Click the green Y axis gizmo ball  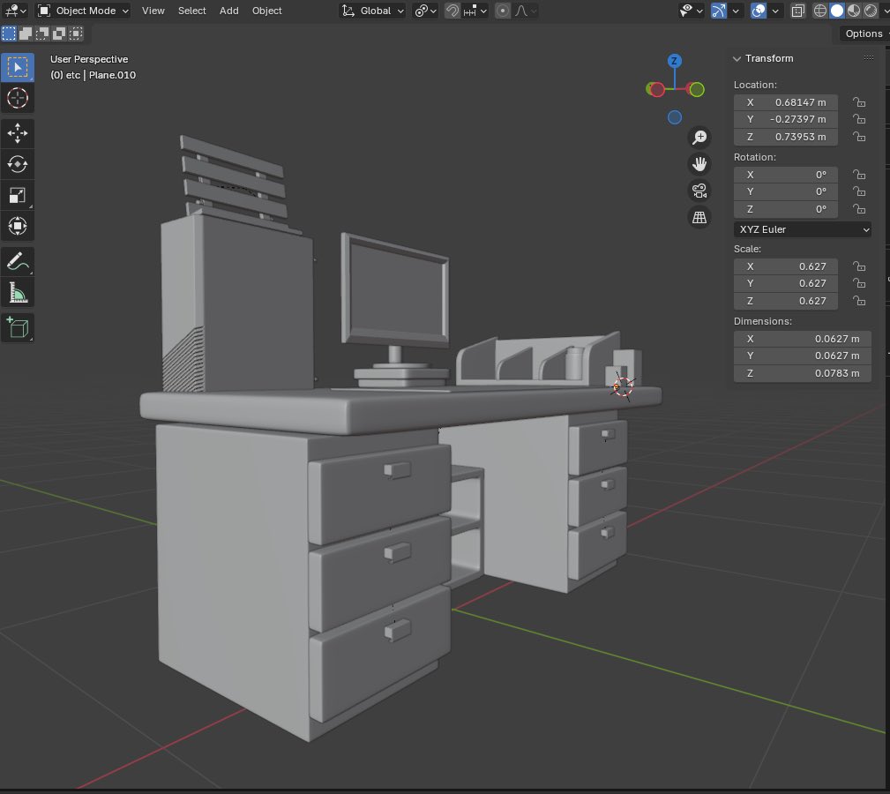697,89
